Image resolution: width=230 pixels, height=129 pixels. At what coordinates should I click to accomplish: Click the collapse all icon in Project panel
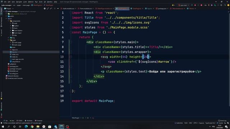[51, 9]
